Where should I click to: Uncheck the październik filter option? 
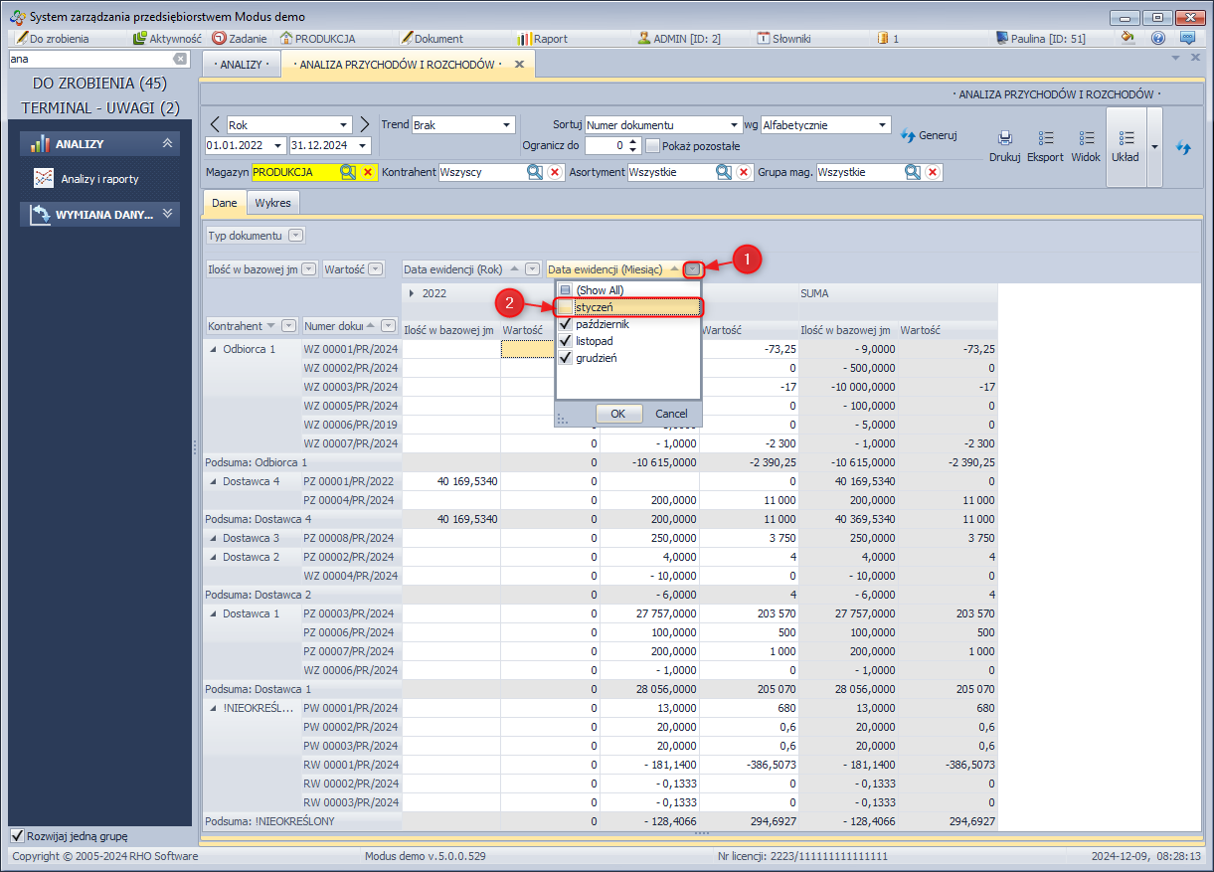coord(565,324)
